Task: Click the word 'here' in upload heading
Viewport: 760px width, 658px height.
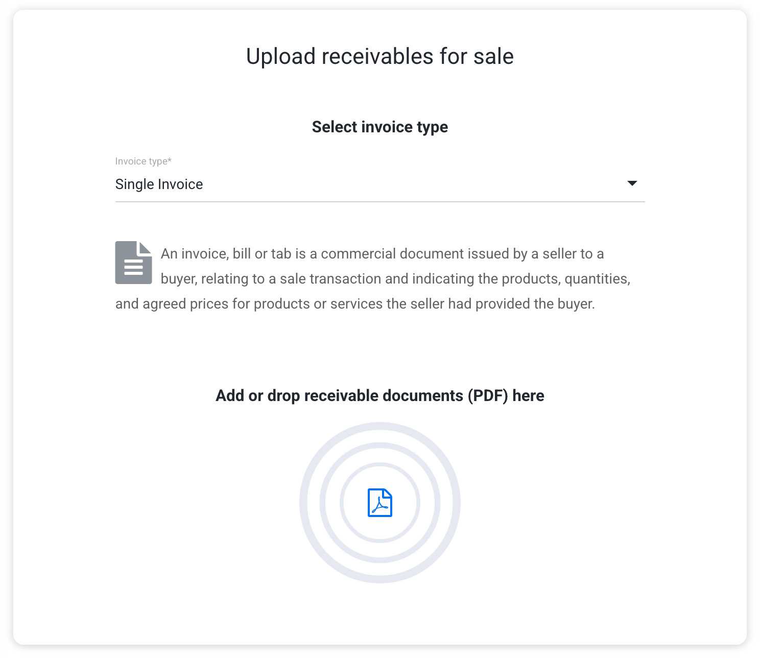Action: (528, 396)
